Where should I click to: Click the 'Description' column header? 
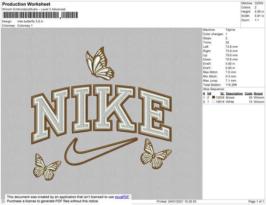click(234, 94)
